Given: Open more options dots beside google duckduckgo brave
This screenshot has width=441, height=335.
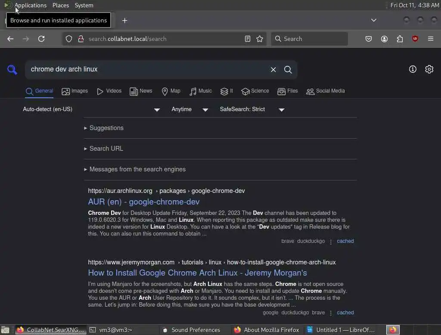Looking at the screenshot, I should [x=331, y=313].
